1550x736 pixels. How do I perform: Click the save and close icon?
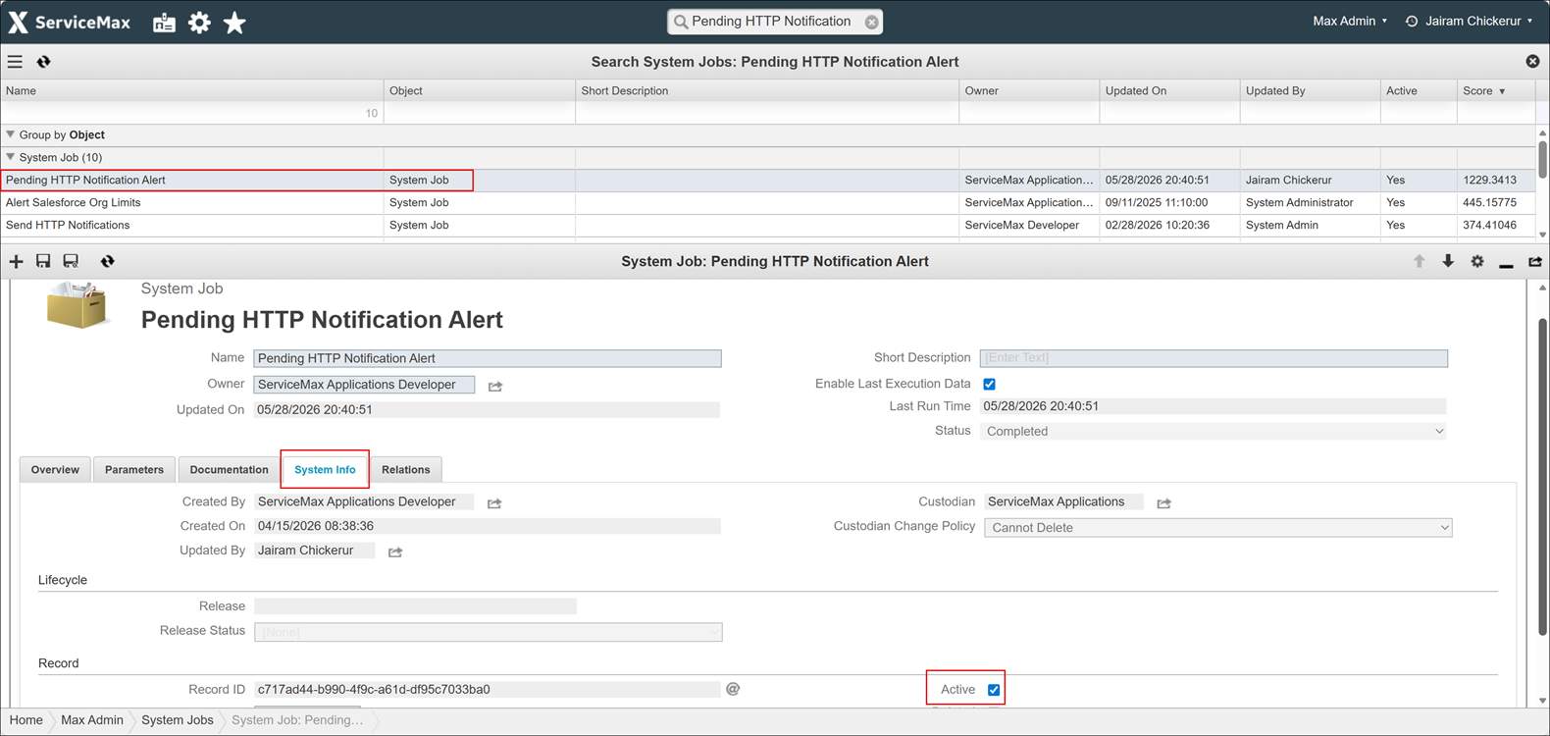71,261
